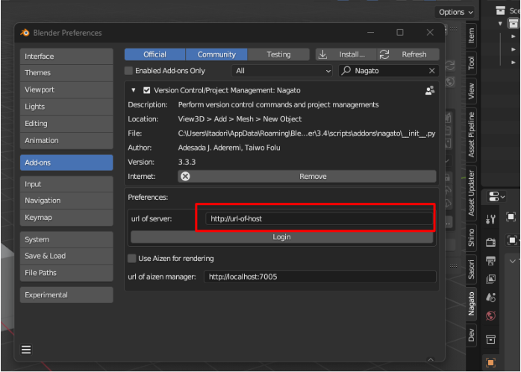This screenshot has width=521, height=372.
Task: Open properties editor type dropdown
Action: click(496, 197)
